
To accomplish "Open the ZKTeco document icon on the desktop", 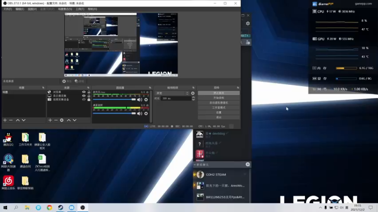I will pos(42,163).
